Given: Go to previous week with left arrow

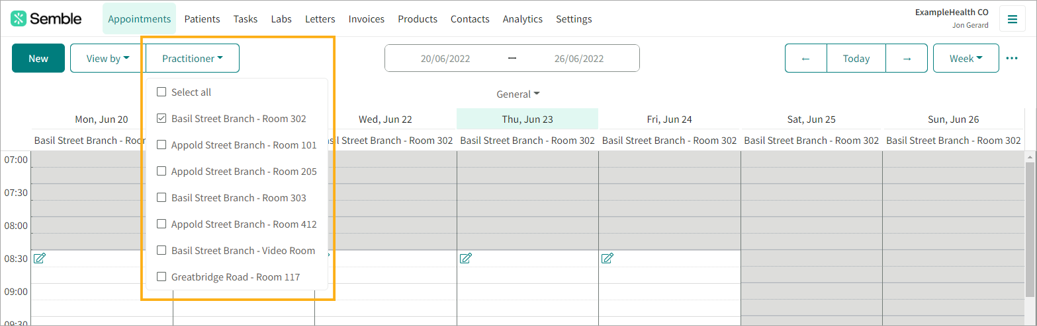Looking at the screenshot, I should pos(805,58).
